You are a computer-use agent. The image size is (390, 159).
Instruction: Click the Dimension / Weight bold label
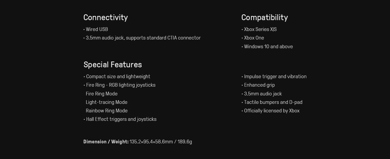coord(106,142)
